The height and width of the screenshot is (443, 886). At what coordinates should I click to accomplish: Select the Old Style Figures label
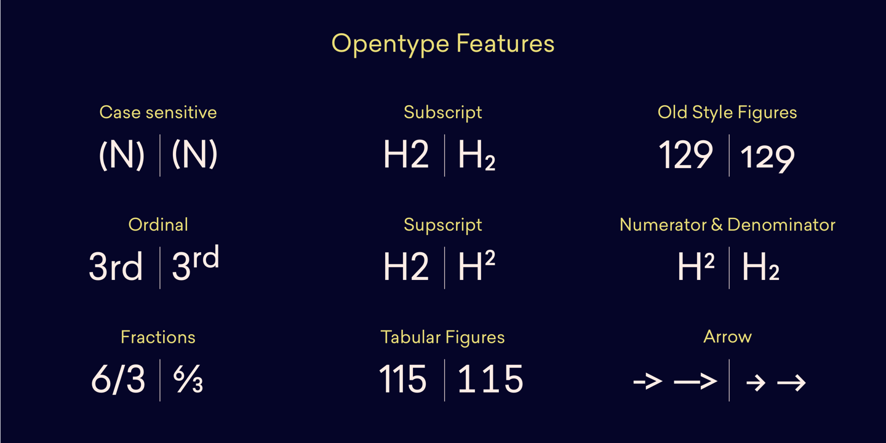(x=727, y=113)
